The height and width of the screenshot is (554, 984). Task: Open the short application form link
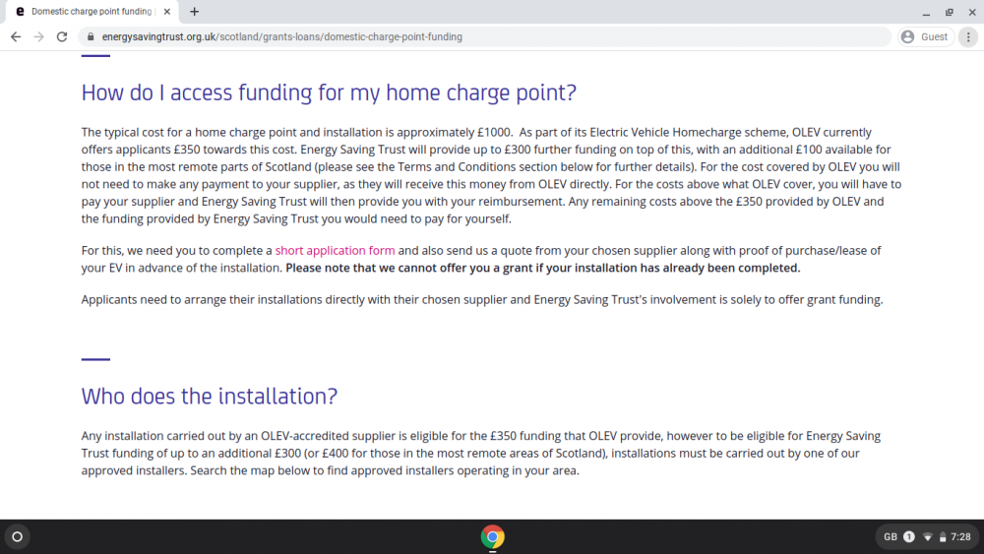click(336, 250)
